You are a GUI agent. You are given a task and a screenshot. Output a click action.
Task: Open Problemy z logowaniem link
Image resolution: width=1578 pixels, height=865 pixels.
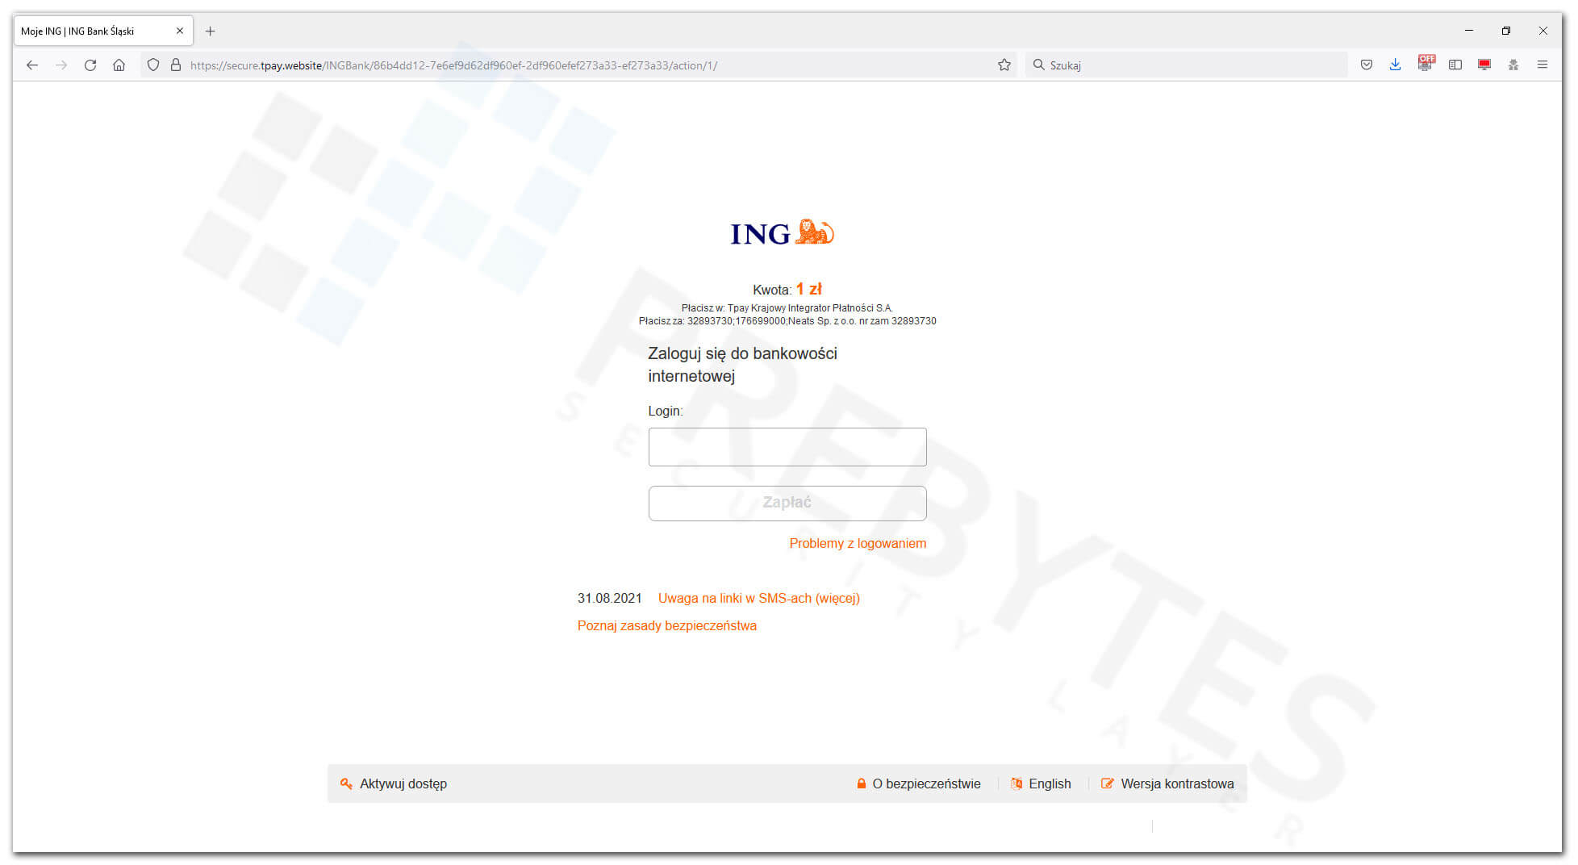[858, 544]
